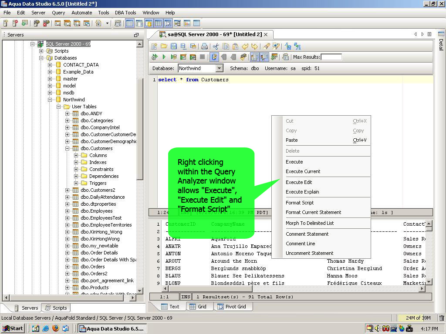Click the calculator-style icon in main toolbar
446x334 pixels.
pos(118,23)
